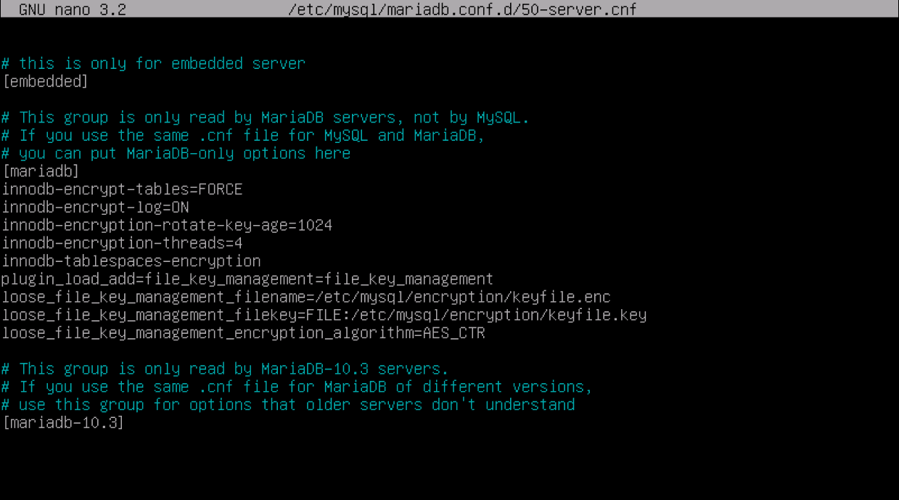Click the [mariadb-10.3] group header
This screenshot has width=899, height=500.
[x=63, y=422]
